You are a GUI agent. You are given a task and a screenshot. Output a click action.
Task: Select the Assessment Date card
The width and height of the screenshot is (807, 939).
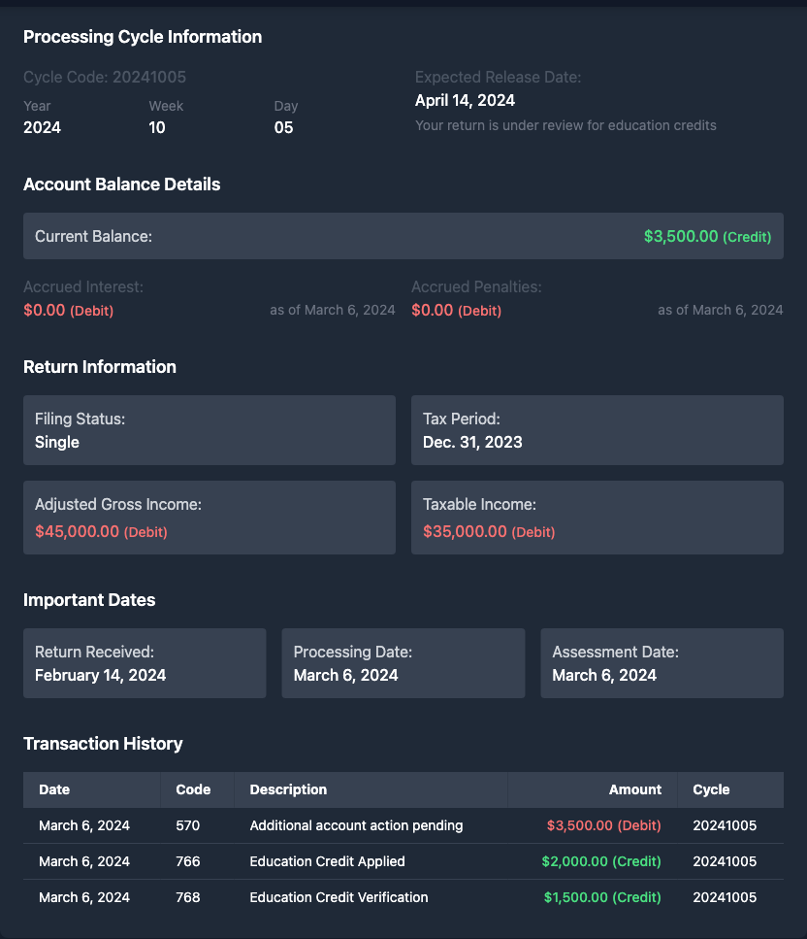(x=662, y=663)
